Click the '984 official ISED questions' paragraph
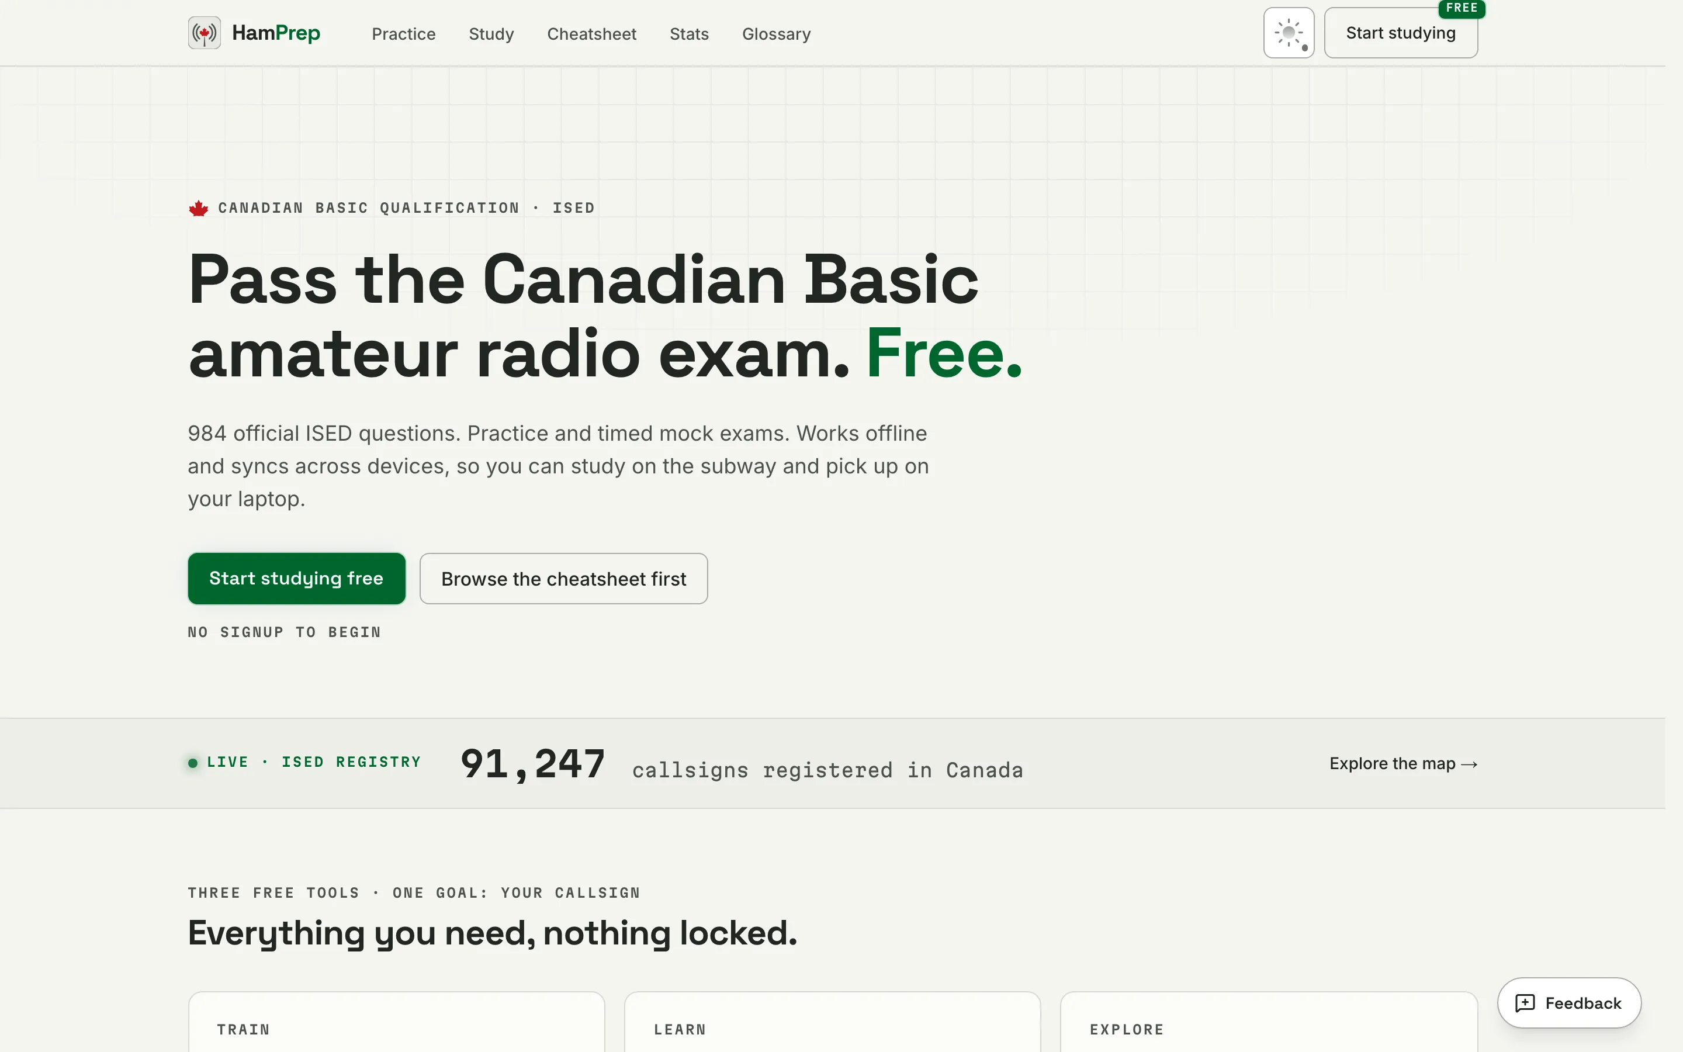The width and height of the screenshot is (1683, 1052). (x=559, y=465)
